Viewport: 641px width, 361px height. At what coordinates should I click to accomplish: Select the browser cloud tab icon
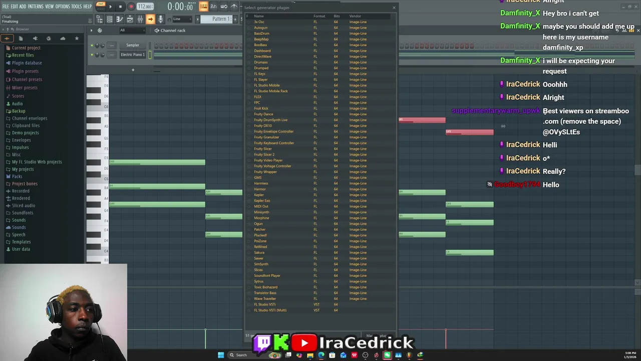click(x=63, y=38)
